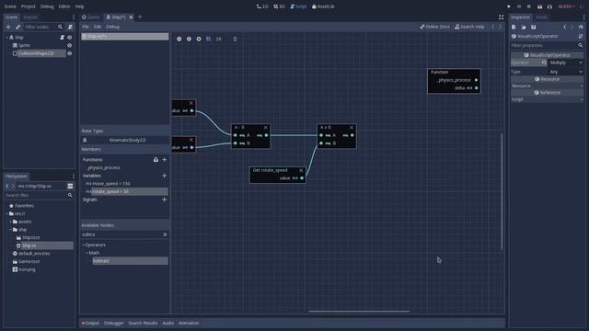The height and width of the screenshot is (331, 589).
Task: Click the snap distance value 20
Action: point(219,39)
